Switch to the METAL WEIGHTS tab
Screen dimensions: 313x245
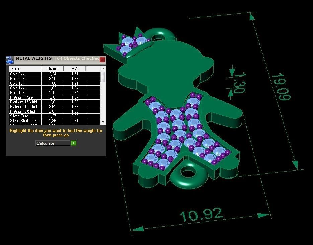[x=34, y=59]
